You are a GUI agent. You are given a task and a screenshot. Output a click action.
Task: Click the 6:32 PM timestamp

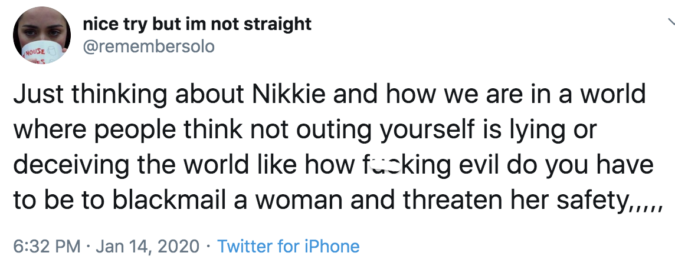(x=46, y=245)
